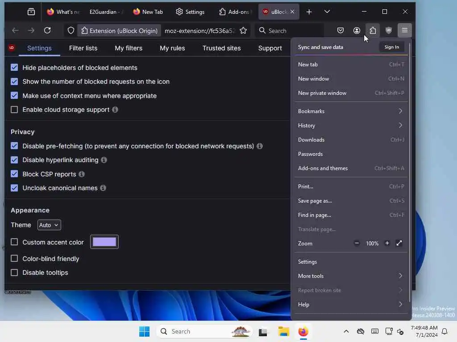Viewport: 457px width, 342px height.
Task: Open notifications bell in the taskbar
Action: coord(445,331)
